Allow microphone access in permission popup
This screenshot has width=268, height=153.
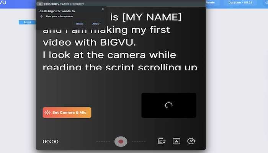point(96,24)
